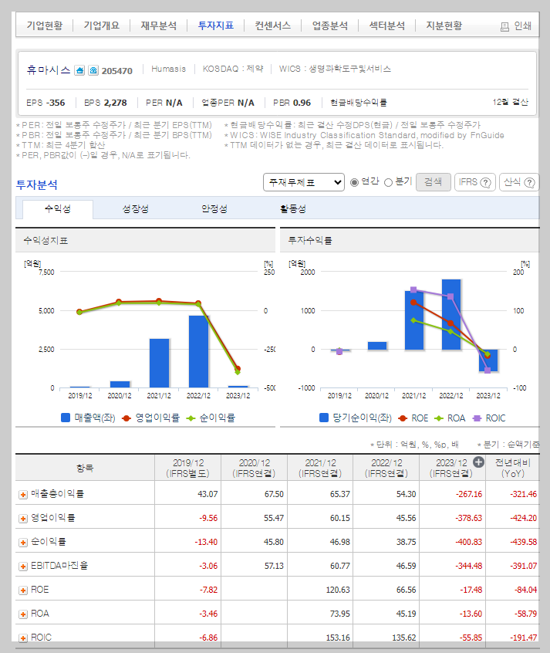The height and width of the screenshot is (653, 550).
Task: Click the 2023/12 negative bar in 투자수익률 chart
Action: coord(488,360)
